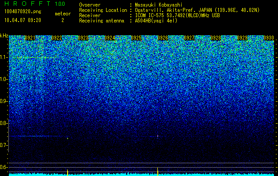278x176 pixels.
Task: Select the meteor count value 2
Action: [x=63, y=20]
